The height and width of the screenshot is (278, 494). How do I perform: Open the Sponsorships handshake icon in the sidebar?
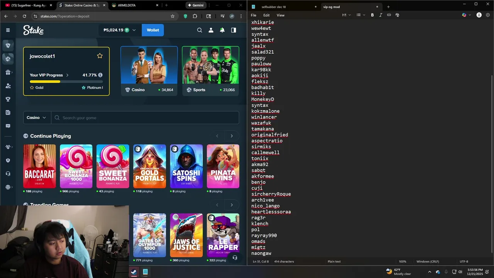point(8,147)
